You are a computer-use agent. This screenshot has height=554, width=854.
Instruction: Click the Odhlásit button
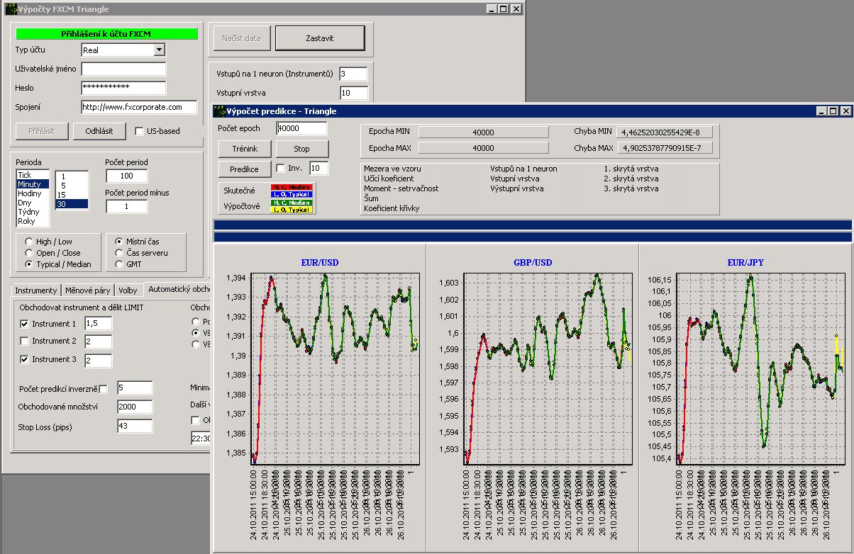pos(99,131)
